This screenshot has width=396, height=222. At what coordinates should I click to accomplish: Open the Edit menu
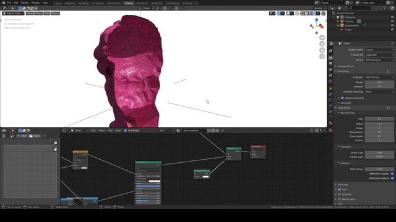pyautogui.click(x=16, y=2)
